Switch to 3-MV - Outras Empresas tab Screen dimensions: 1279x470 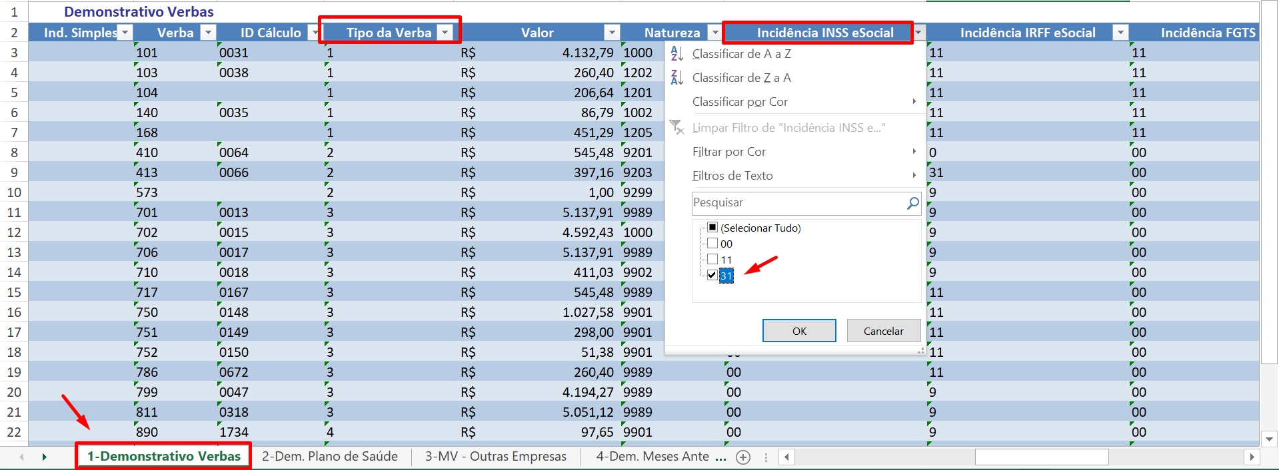point(496,457)
